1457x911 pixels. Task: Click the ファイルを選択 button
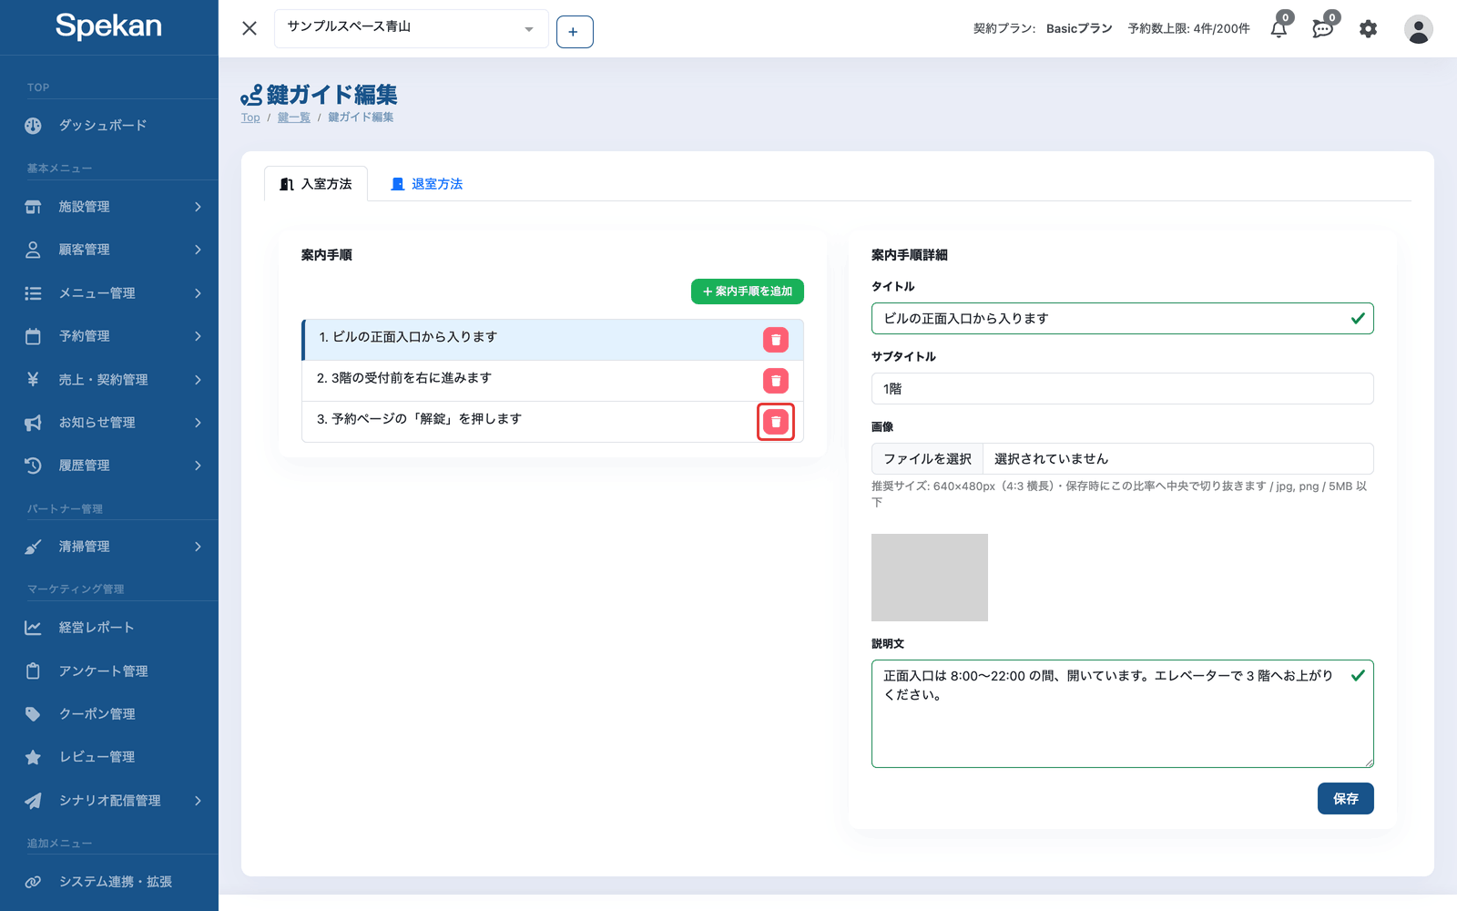(x=927, y=459)
